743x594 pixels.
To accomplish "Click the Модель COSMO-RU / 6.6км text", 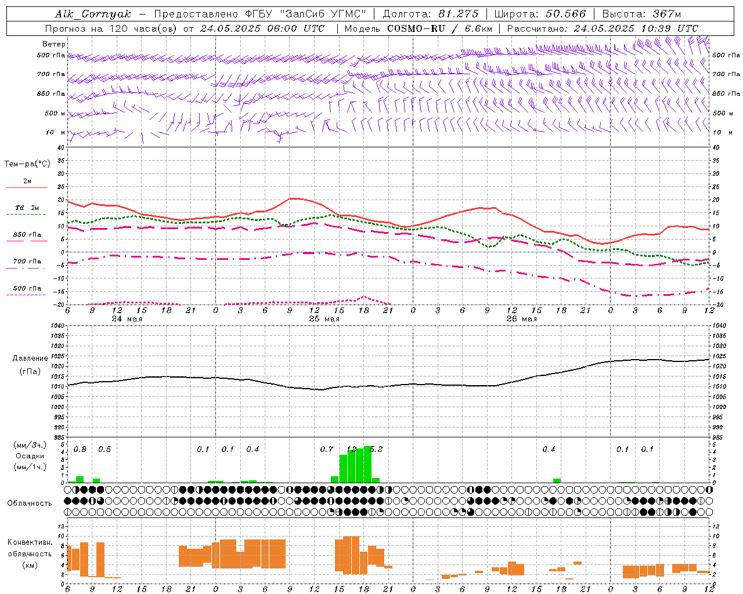I will (418, 28).
